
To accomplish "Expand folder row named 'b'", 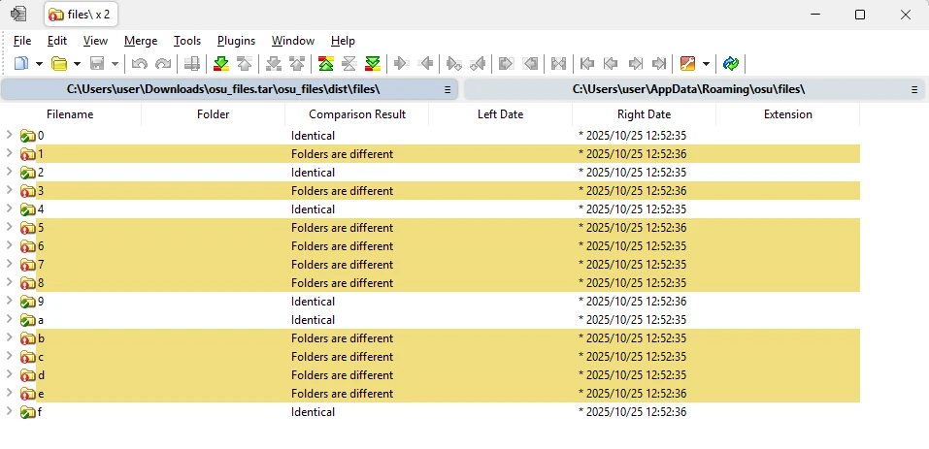I will click(9, 338).
